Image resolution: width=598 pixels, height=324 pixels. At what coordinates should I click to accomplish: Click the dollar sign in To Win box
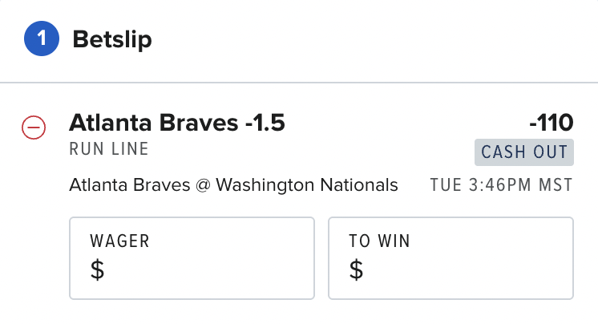click(356, 269)
